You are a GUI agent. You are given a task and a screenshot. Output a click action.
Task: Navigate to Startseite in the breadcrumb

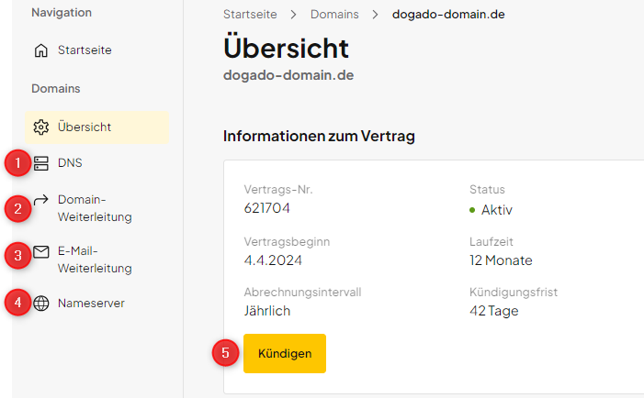pos(250,15)
